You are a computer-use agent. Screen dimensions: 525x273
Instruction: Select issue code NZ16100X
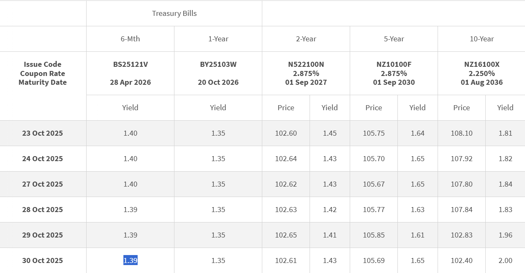(x=481, y=64)
